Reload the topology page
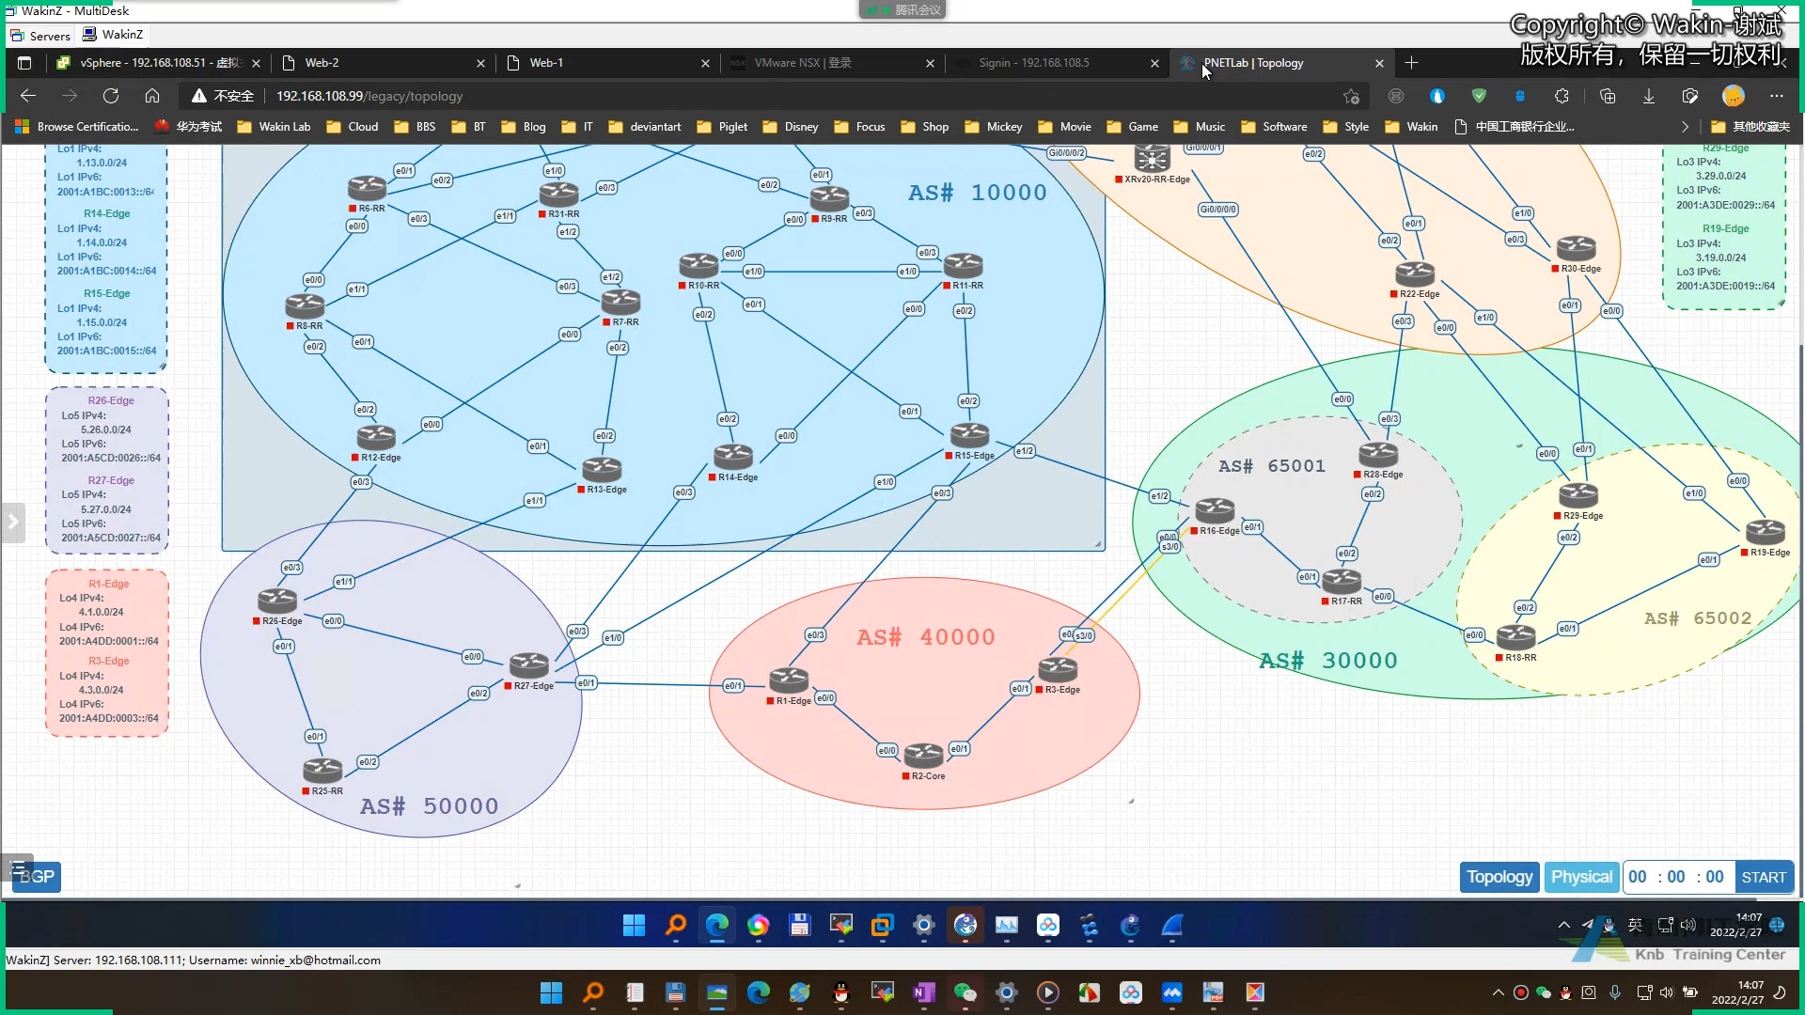 coord(111,96)
